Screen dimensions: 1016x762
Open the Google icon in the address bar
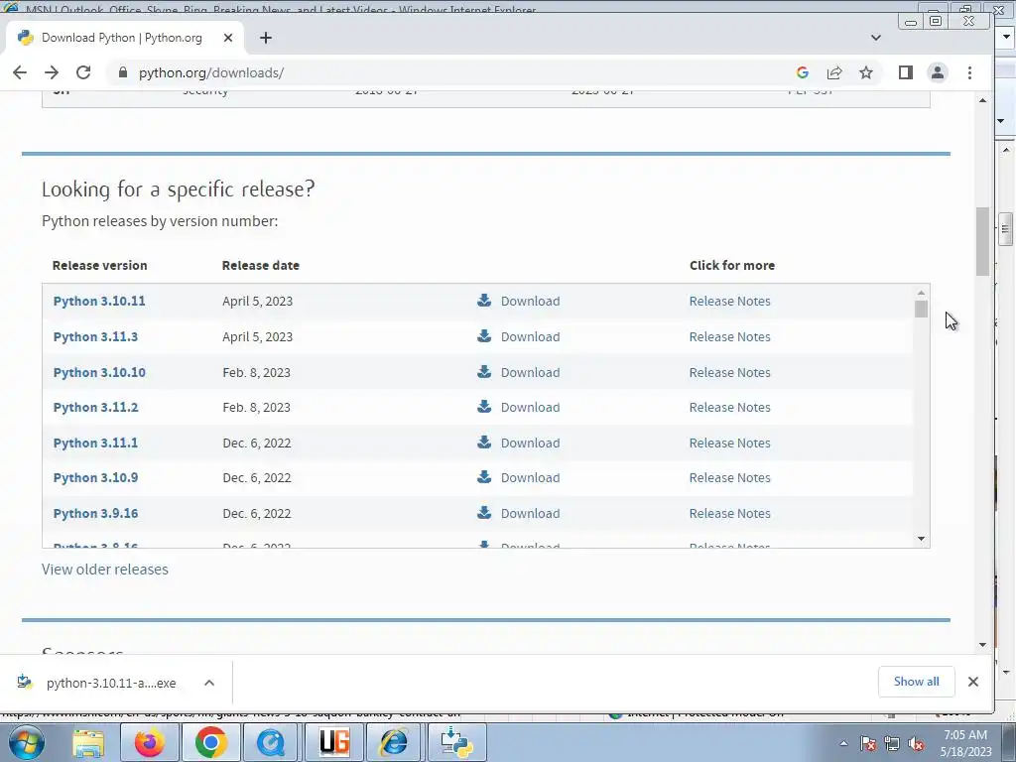(x=802, y=72)
